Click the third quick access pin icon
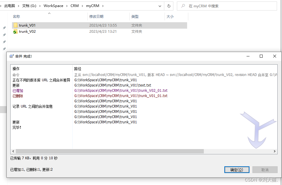 (x=4, y=42)
